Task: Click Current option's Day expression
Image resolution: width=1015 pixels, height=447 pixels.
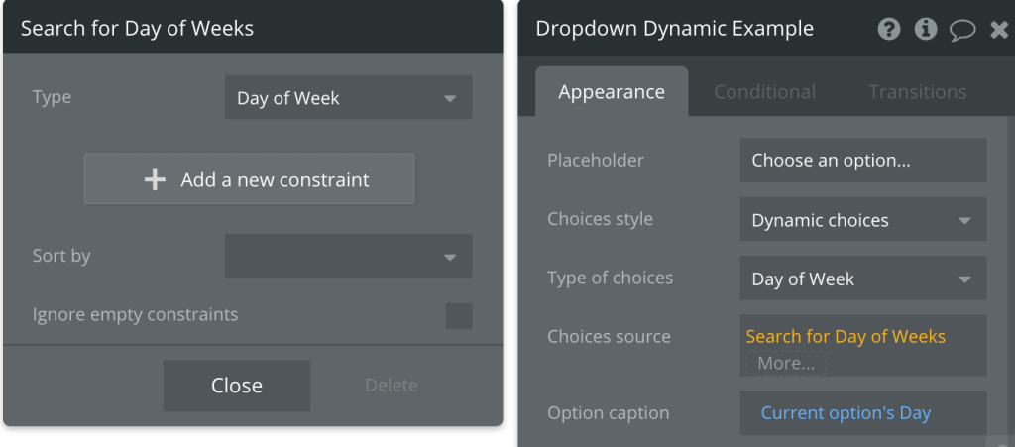Action: pyautogui.click(x=846, y=413)
